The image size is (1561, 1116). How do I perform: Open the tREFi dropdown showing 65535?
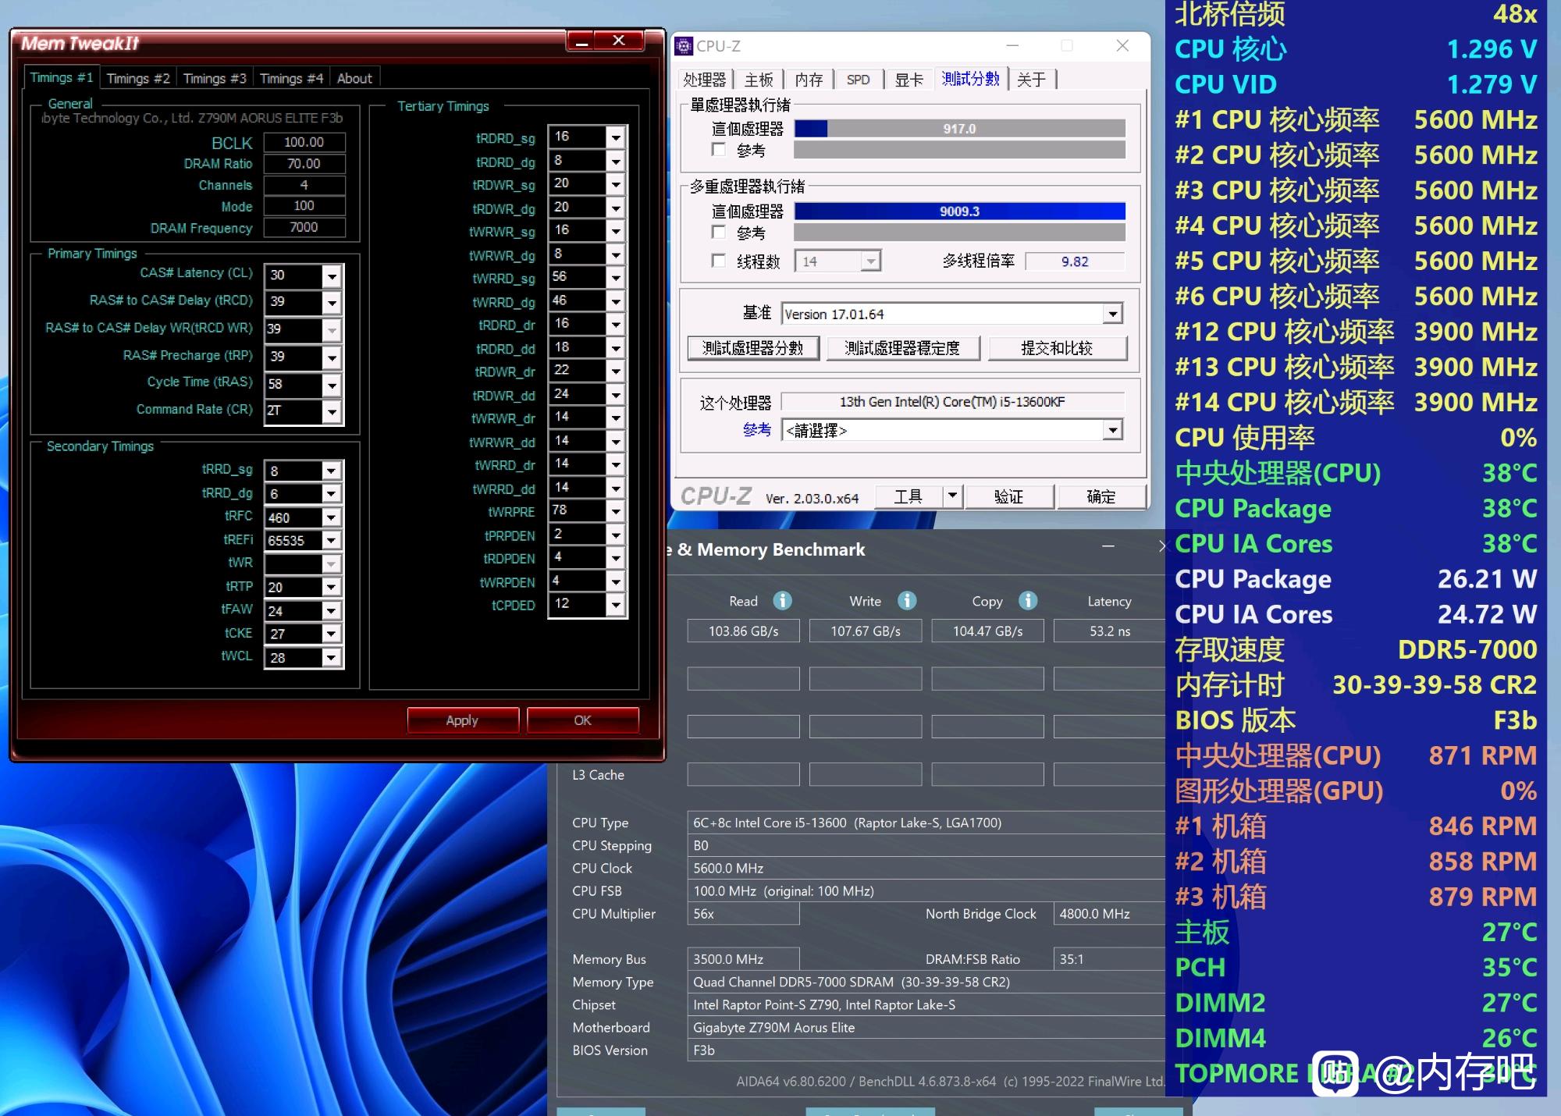click(x=332, y=540)
